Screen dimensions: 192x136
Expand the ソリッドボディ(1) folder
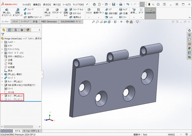pos(2,53)
